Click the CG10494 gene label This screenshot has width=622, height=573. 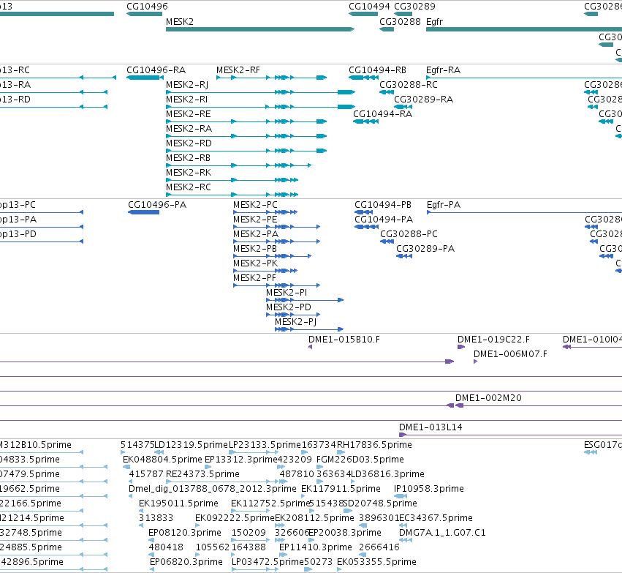(x=369, y=7)
